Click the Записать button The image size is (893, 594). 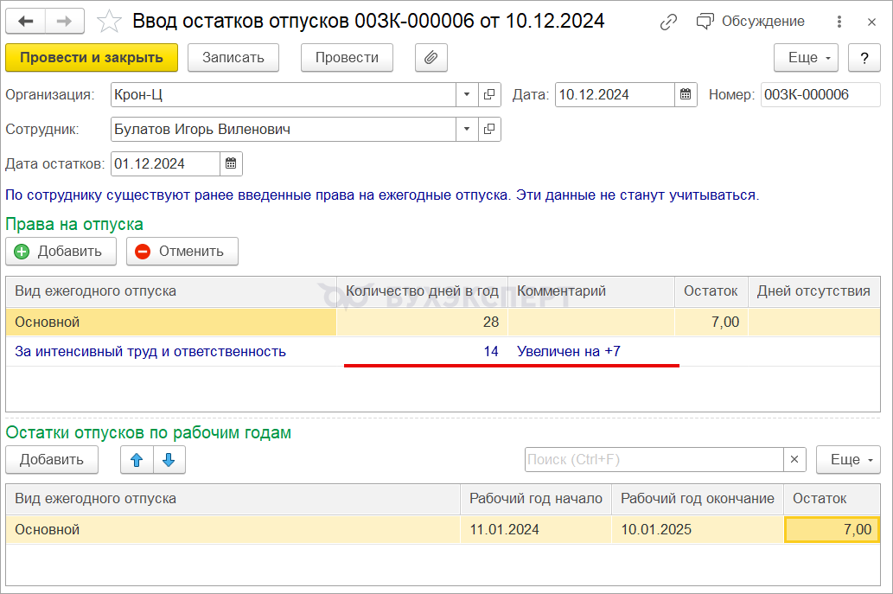tap(233, 58)
